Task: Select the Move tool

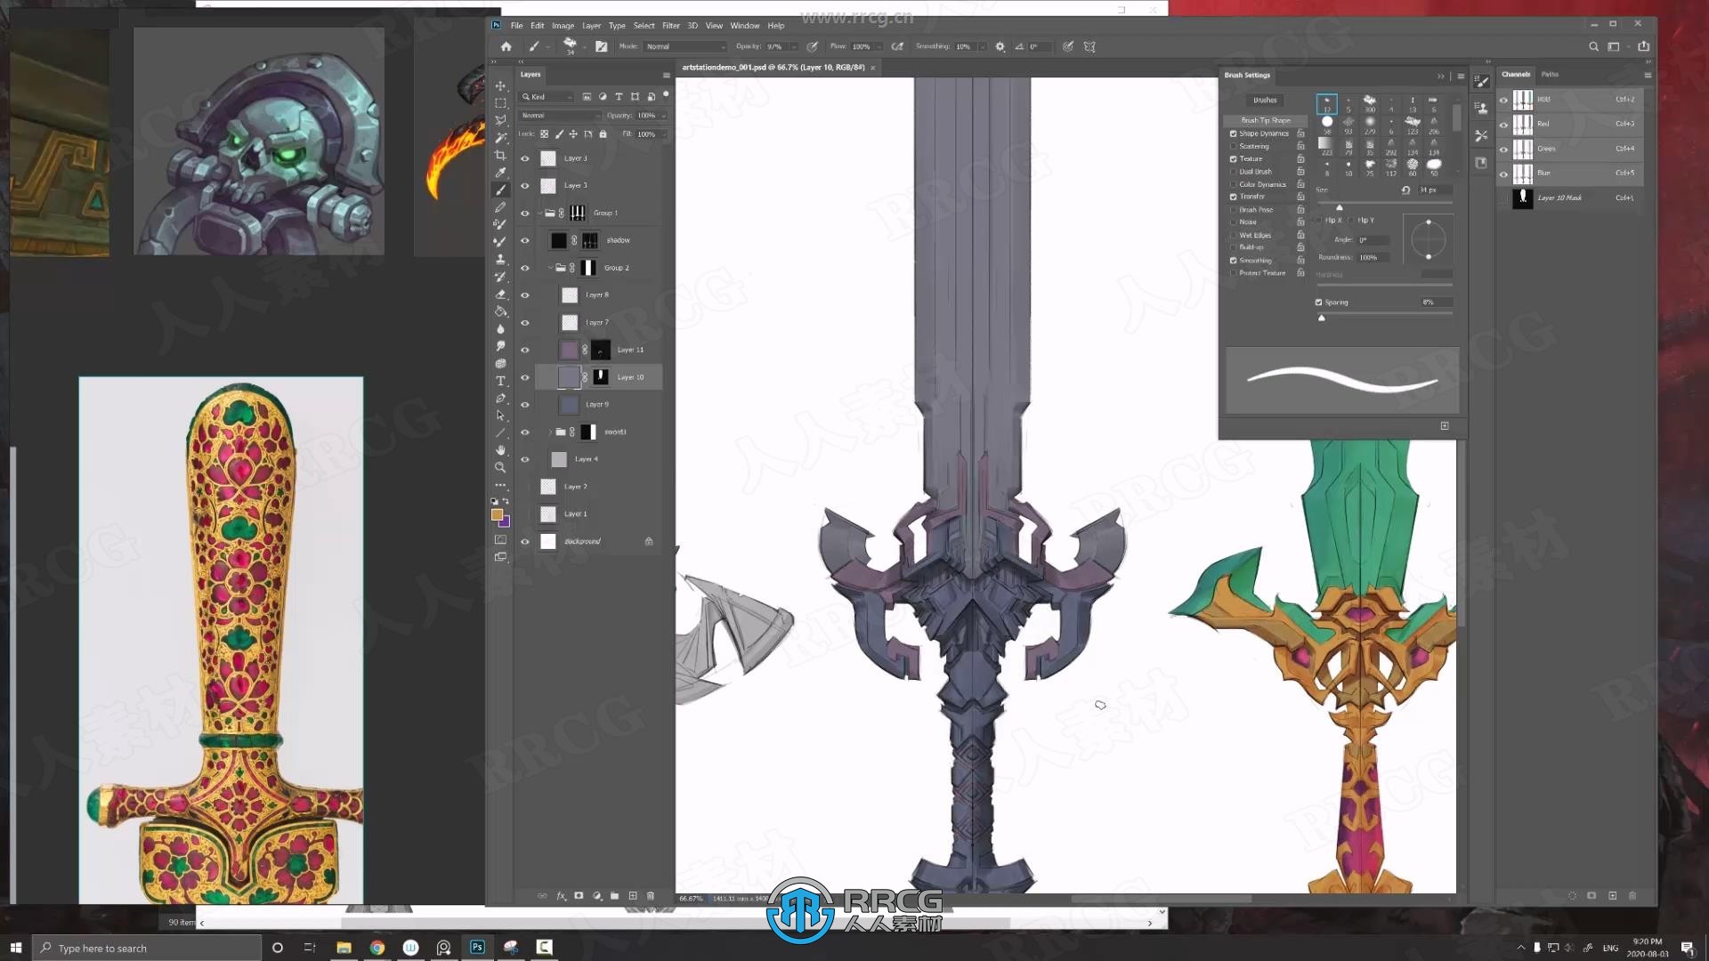Action: pos(500,86)
